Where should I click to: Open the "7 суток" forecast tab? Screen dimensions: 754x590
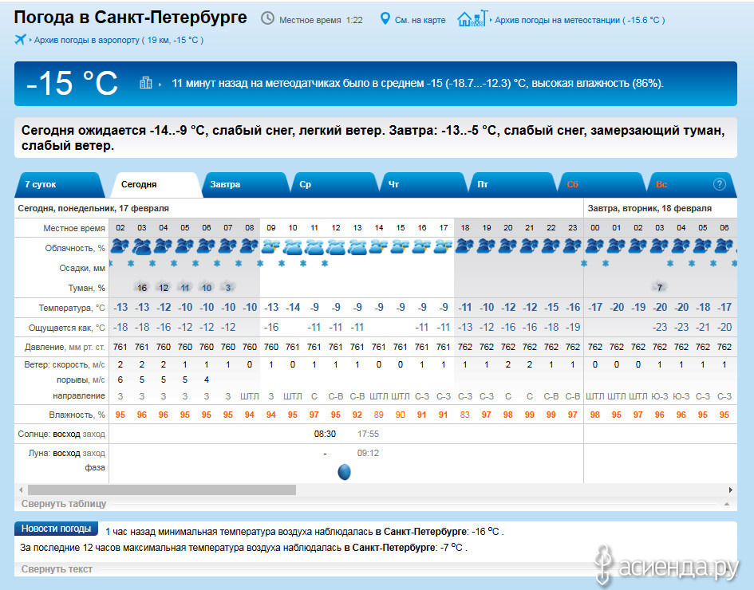pos(60,184)
